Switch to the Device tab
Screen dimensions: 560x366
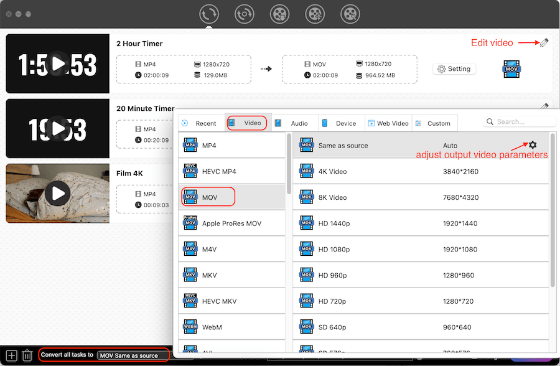click(x=342, y=123)
